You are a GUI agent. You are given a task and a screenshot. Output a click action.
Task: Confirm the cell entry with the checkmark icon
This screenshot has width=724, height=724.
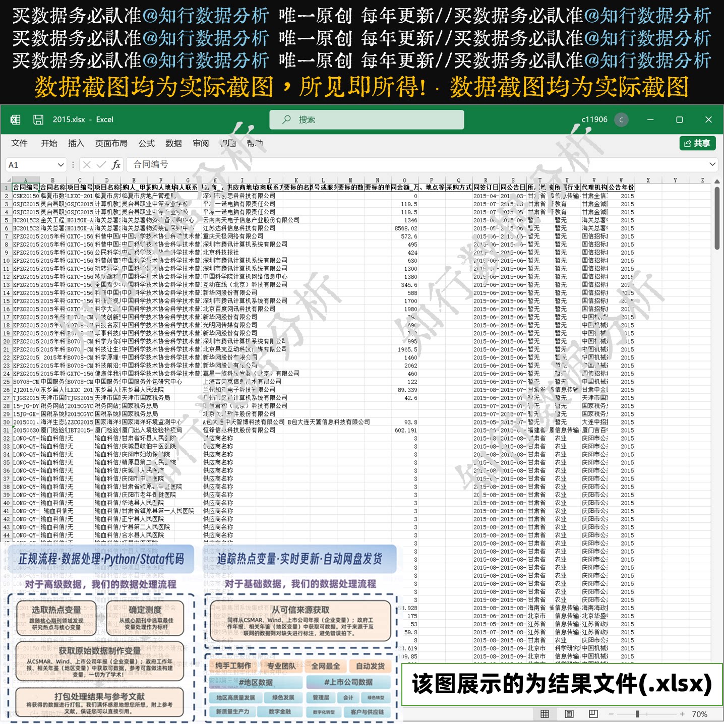point(101,164)
